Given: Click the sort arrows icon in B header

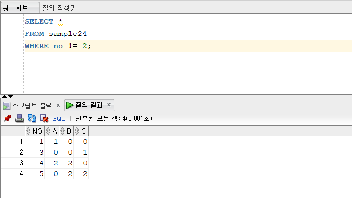Looking at the screenshot, I should pos(62,131).
